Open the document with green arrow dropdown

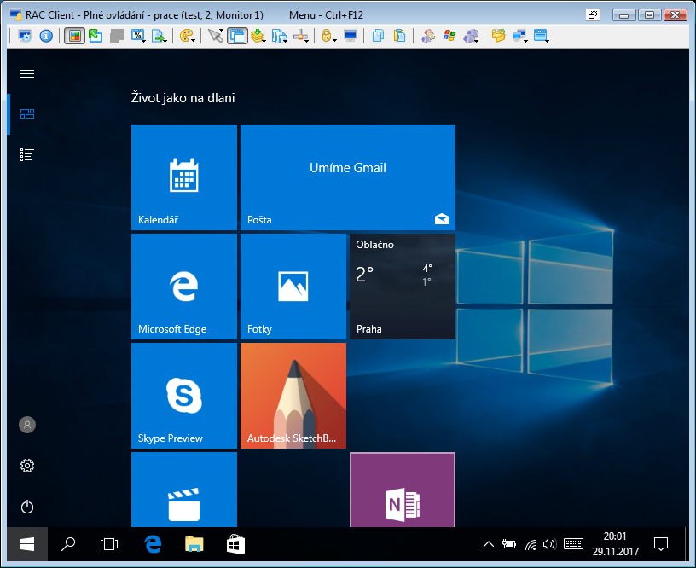(x=159, y=36)
